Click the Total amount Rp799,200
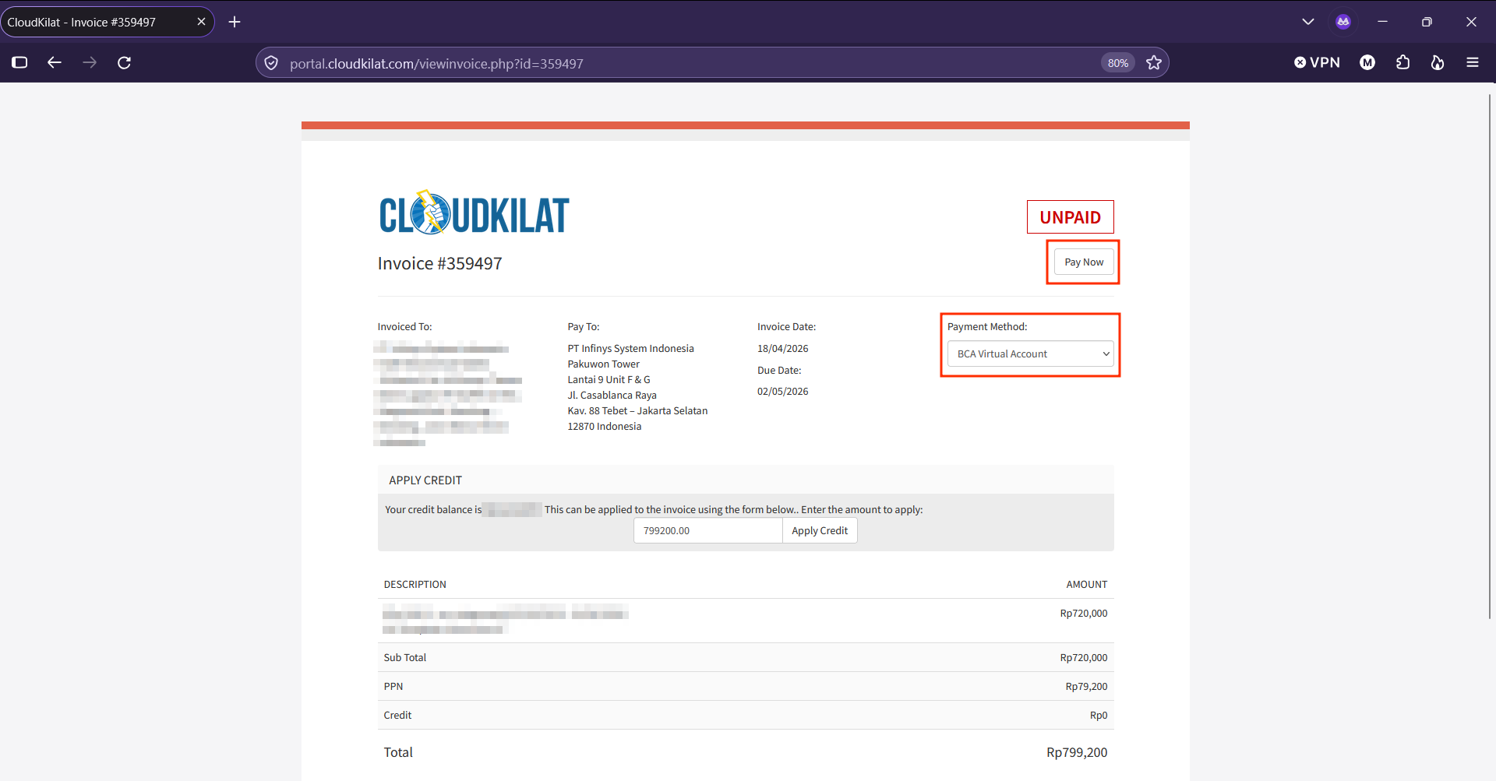Viewport: 1496px width, 781px height. pyautogui.click(x=1077, y=752)
